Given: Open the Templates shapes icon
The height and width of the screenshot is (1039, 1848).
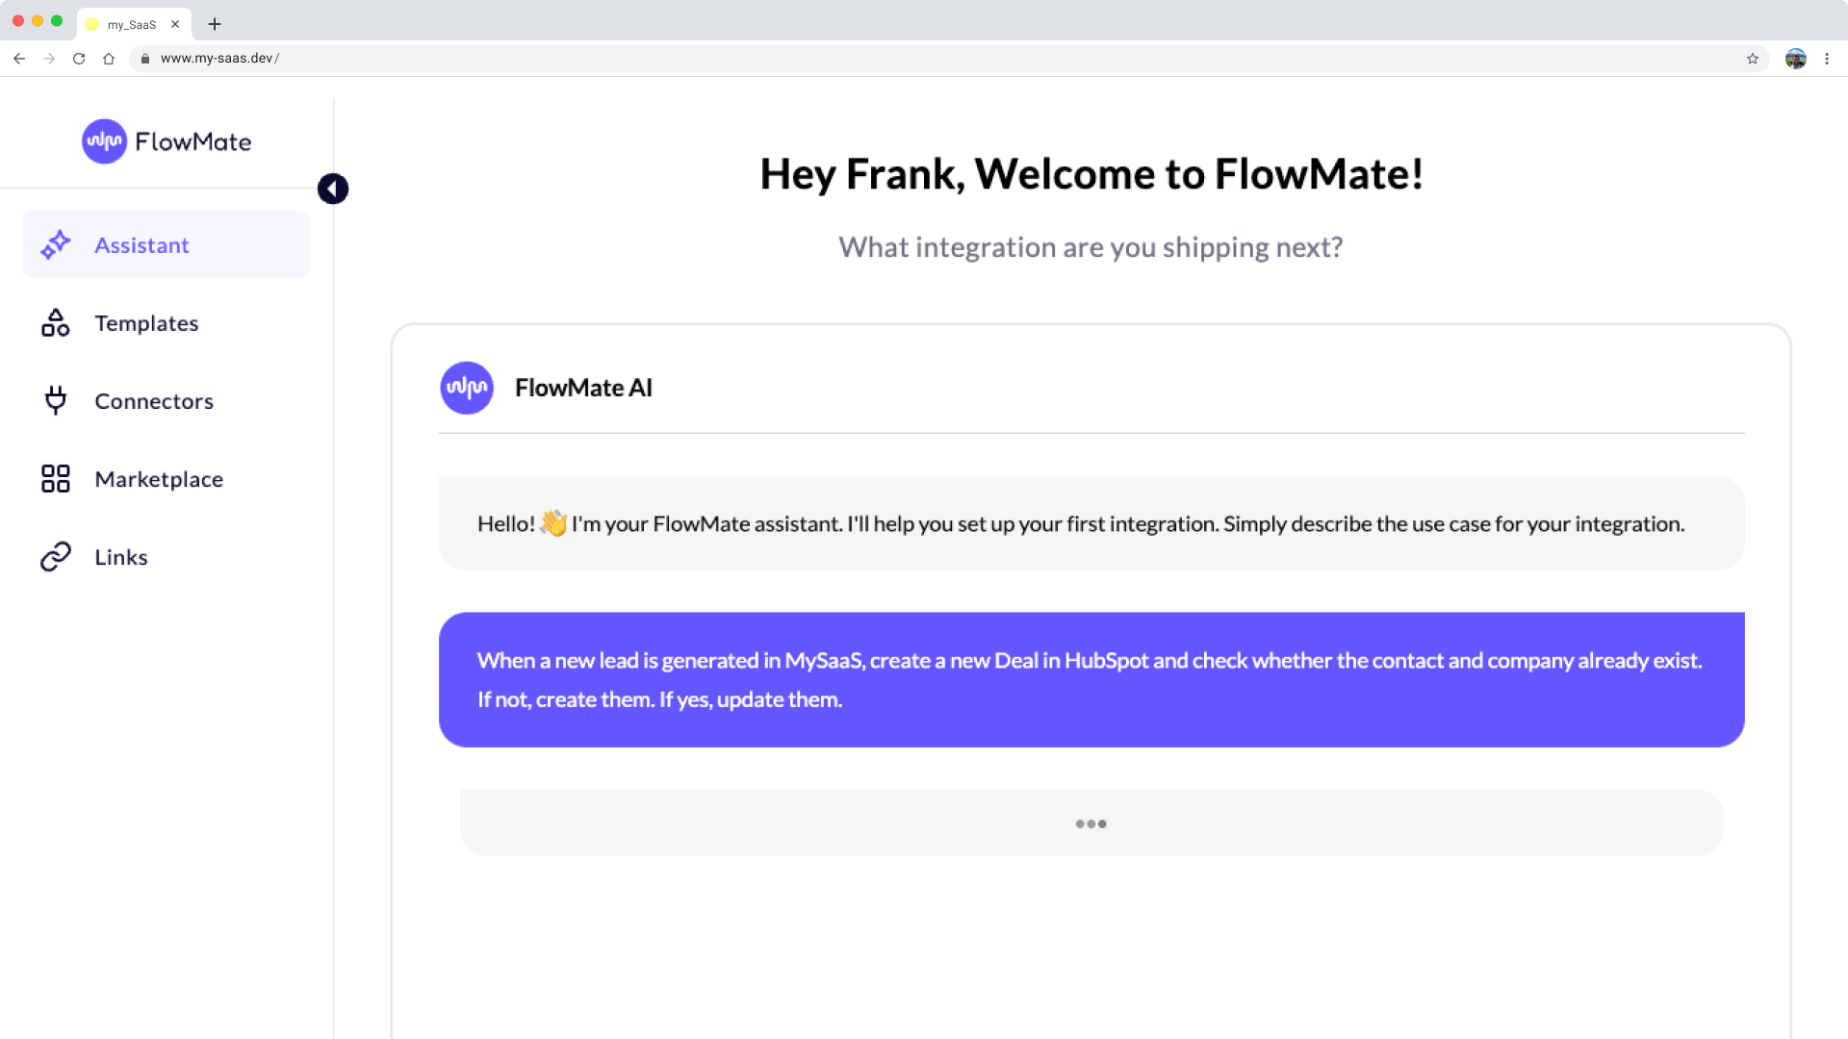Looking at the screenshot, I should tap(56, 323).
